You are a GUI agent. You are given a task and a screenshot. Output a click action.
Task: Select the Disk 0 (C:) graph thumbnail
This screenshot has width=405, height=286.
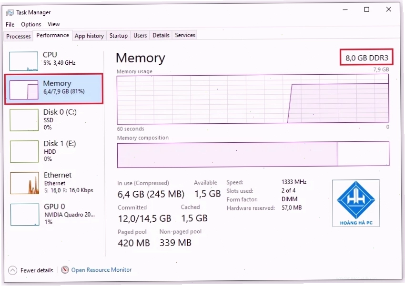click(24, 120)
